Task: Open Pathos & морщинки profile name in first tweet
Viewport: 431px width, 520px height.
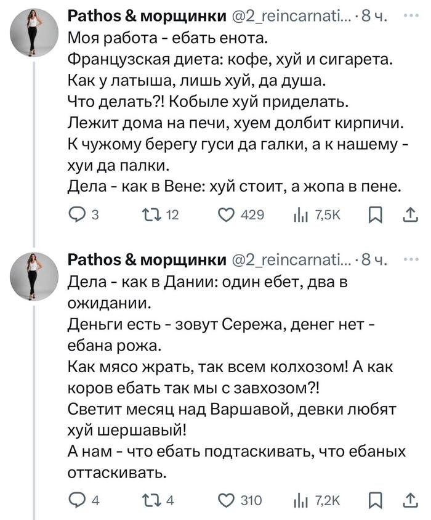Action: click(x=147, y=17)
